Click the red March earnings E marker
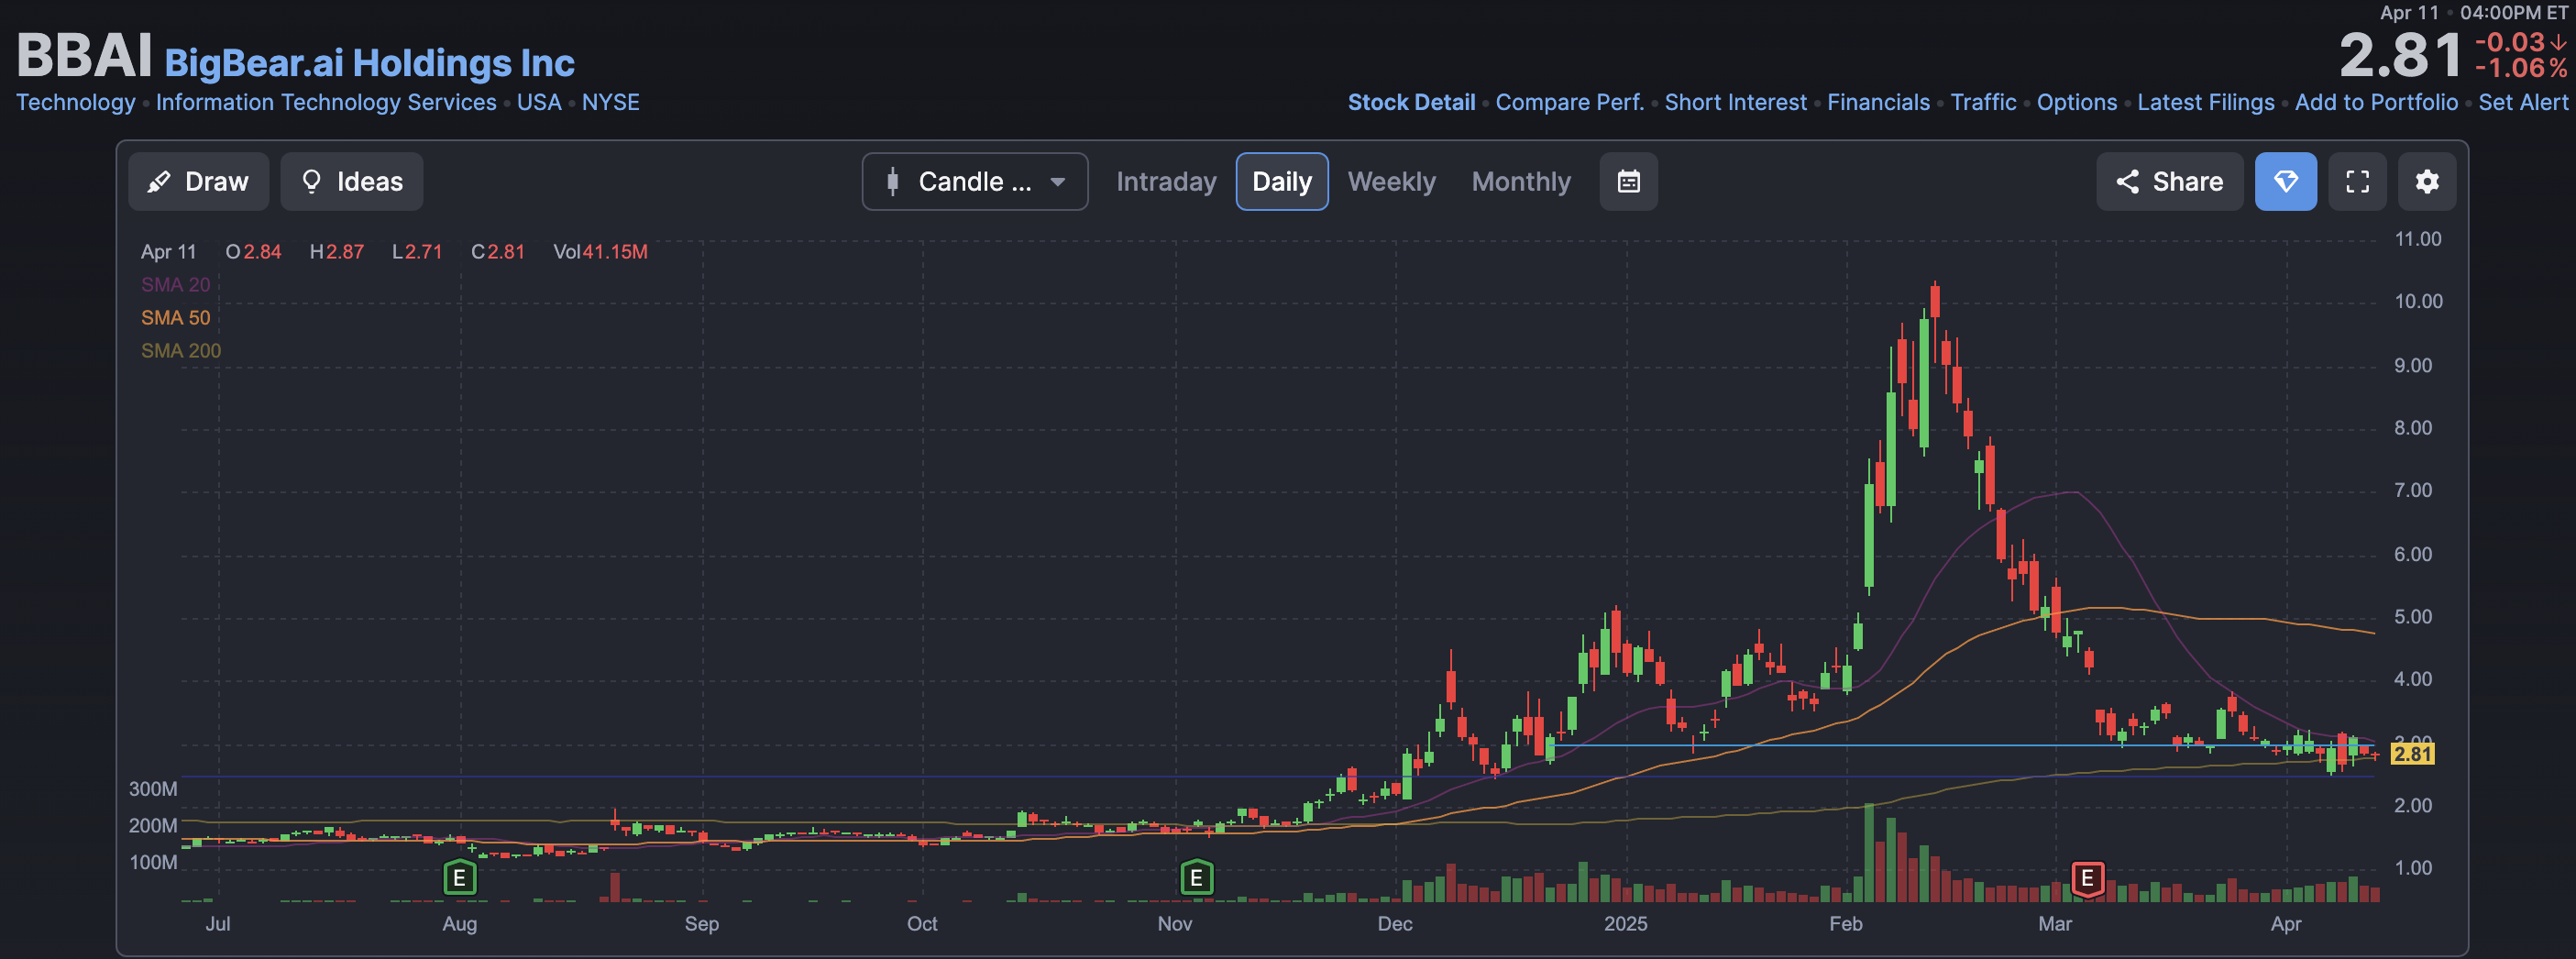This screenshot has width=2576, height=959. coord(2087,878)
